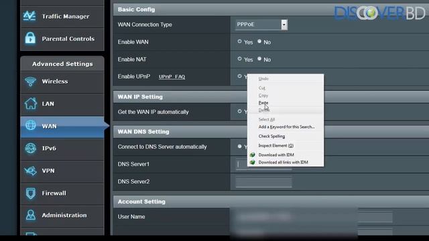
Task: Open the Firewall settings page
Action: pyautogui.click(x=62, y=193)
